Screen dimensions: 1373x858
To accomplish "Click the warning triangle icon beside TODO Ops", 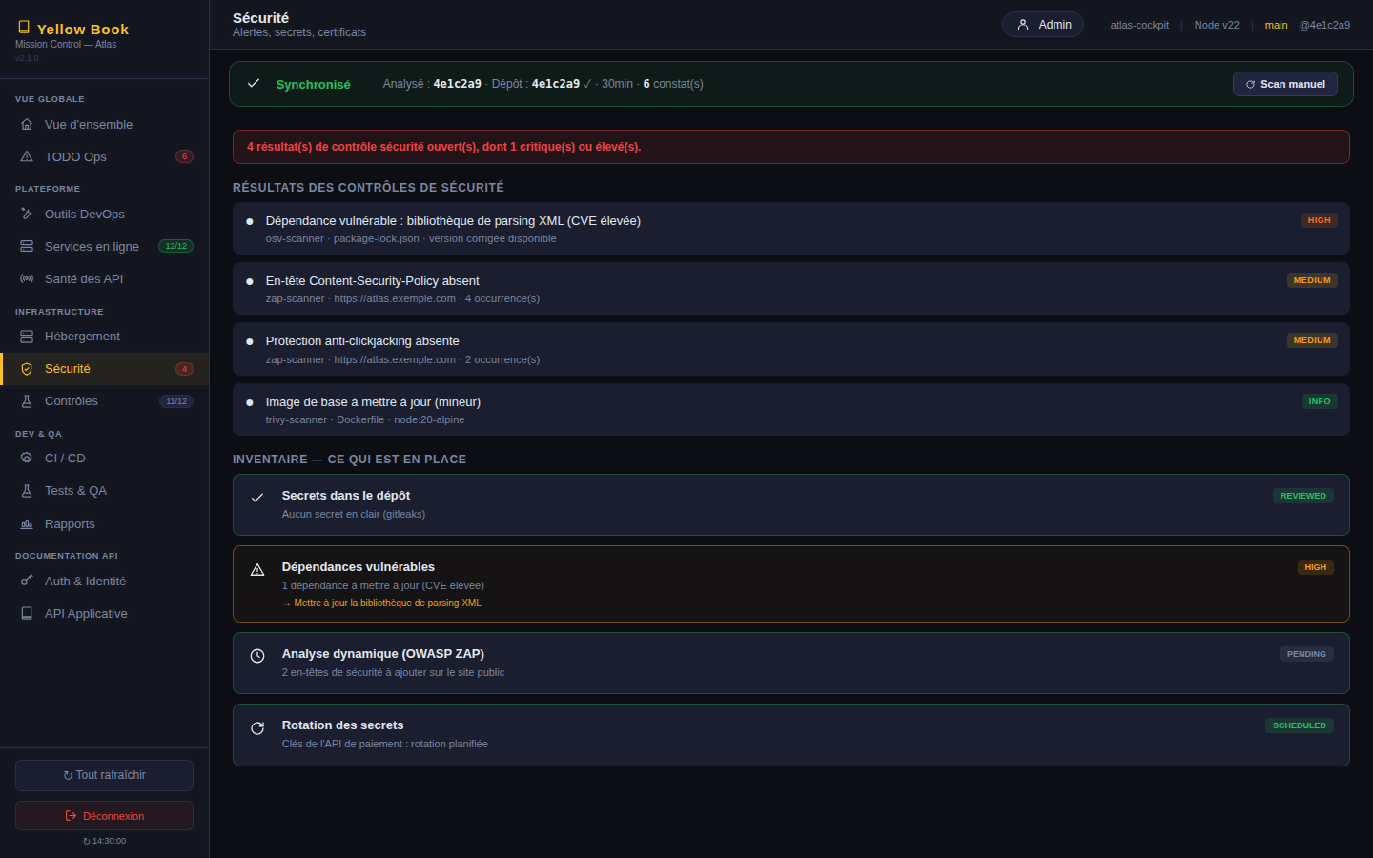I will (27, 156).
